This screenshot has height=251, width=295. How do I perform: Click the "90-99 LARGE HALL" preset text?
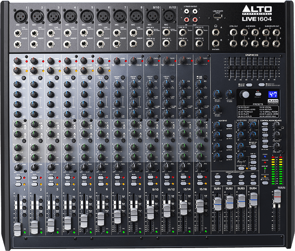point(269,116)
